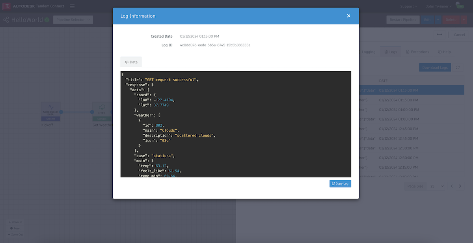The image size is (473, 243).
Task: Click the Kickoff node output connector dot
Action: point(61,112)
